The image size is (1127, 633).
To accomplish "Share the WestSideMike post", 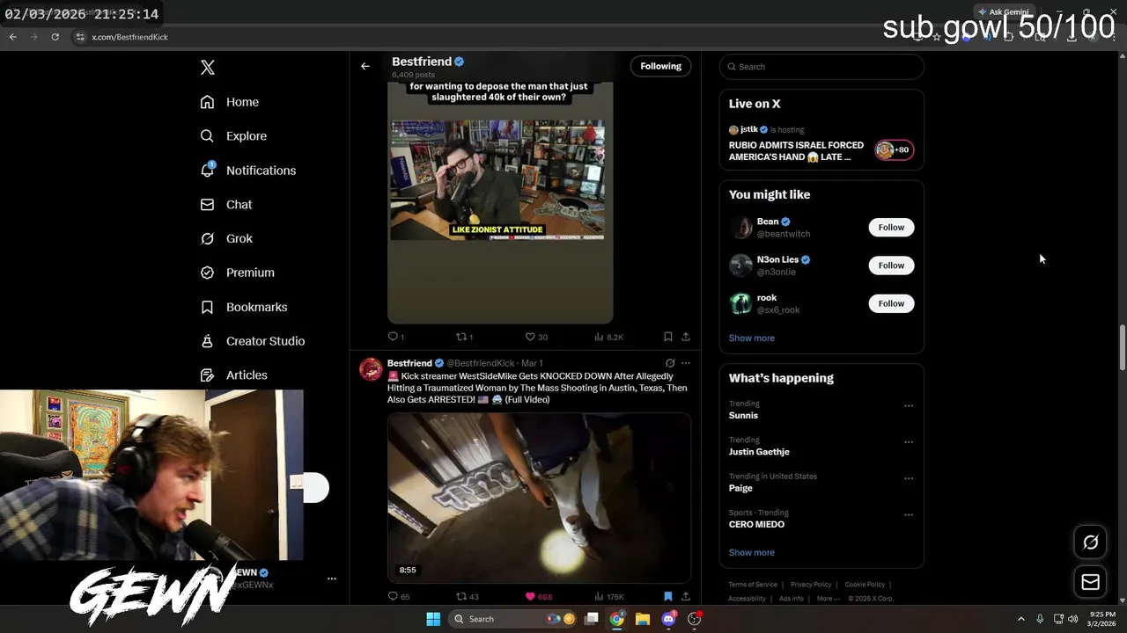I will point(686,596).
